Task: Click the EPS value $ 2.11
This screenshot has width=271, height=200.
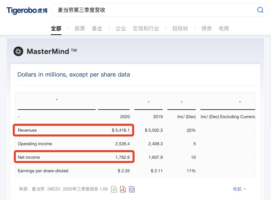Action: [157, 171]
